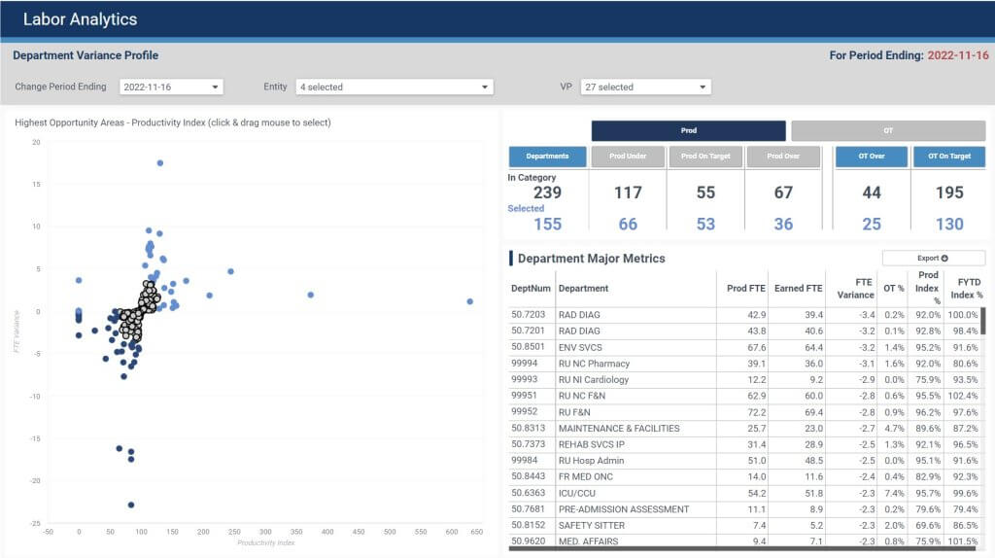Sort by the Prod FTE column header

pyautogui.click(x=746, y=288)
